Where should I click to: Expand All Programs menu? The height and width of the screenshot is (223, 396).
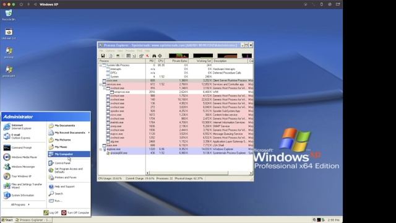click(20, 204)
